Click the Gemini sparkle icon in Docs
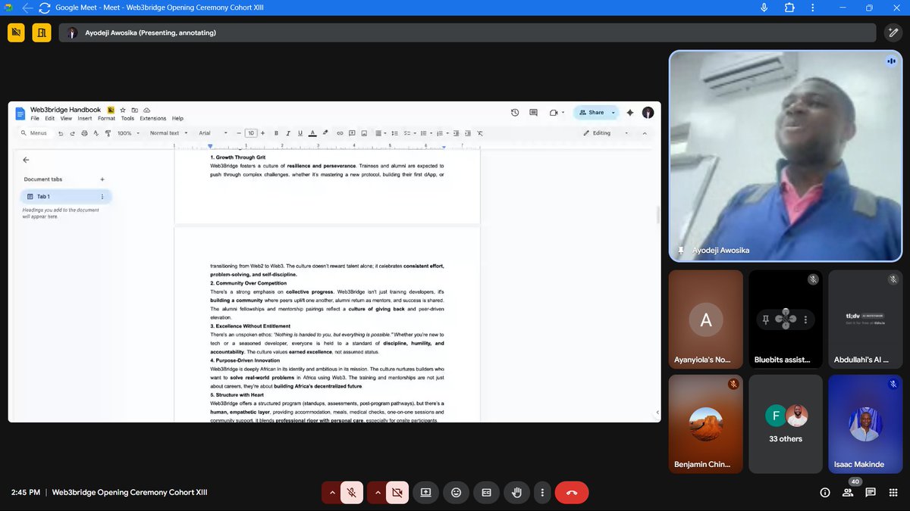 tap(629, 112)
